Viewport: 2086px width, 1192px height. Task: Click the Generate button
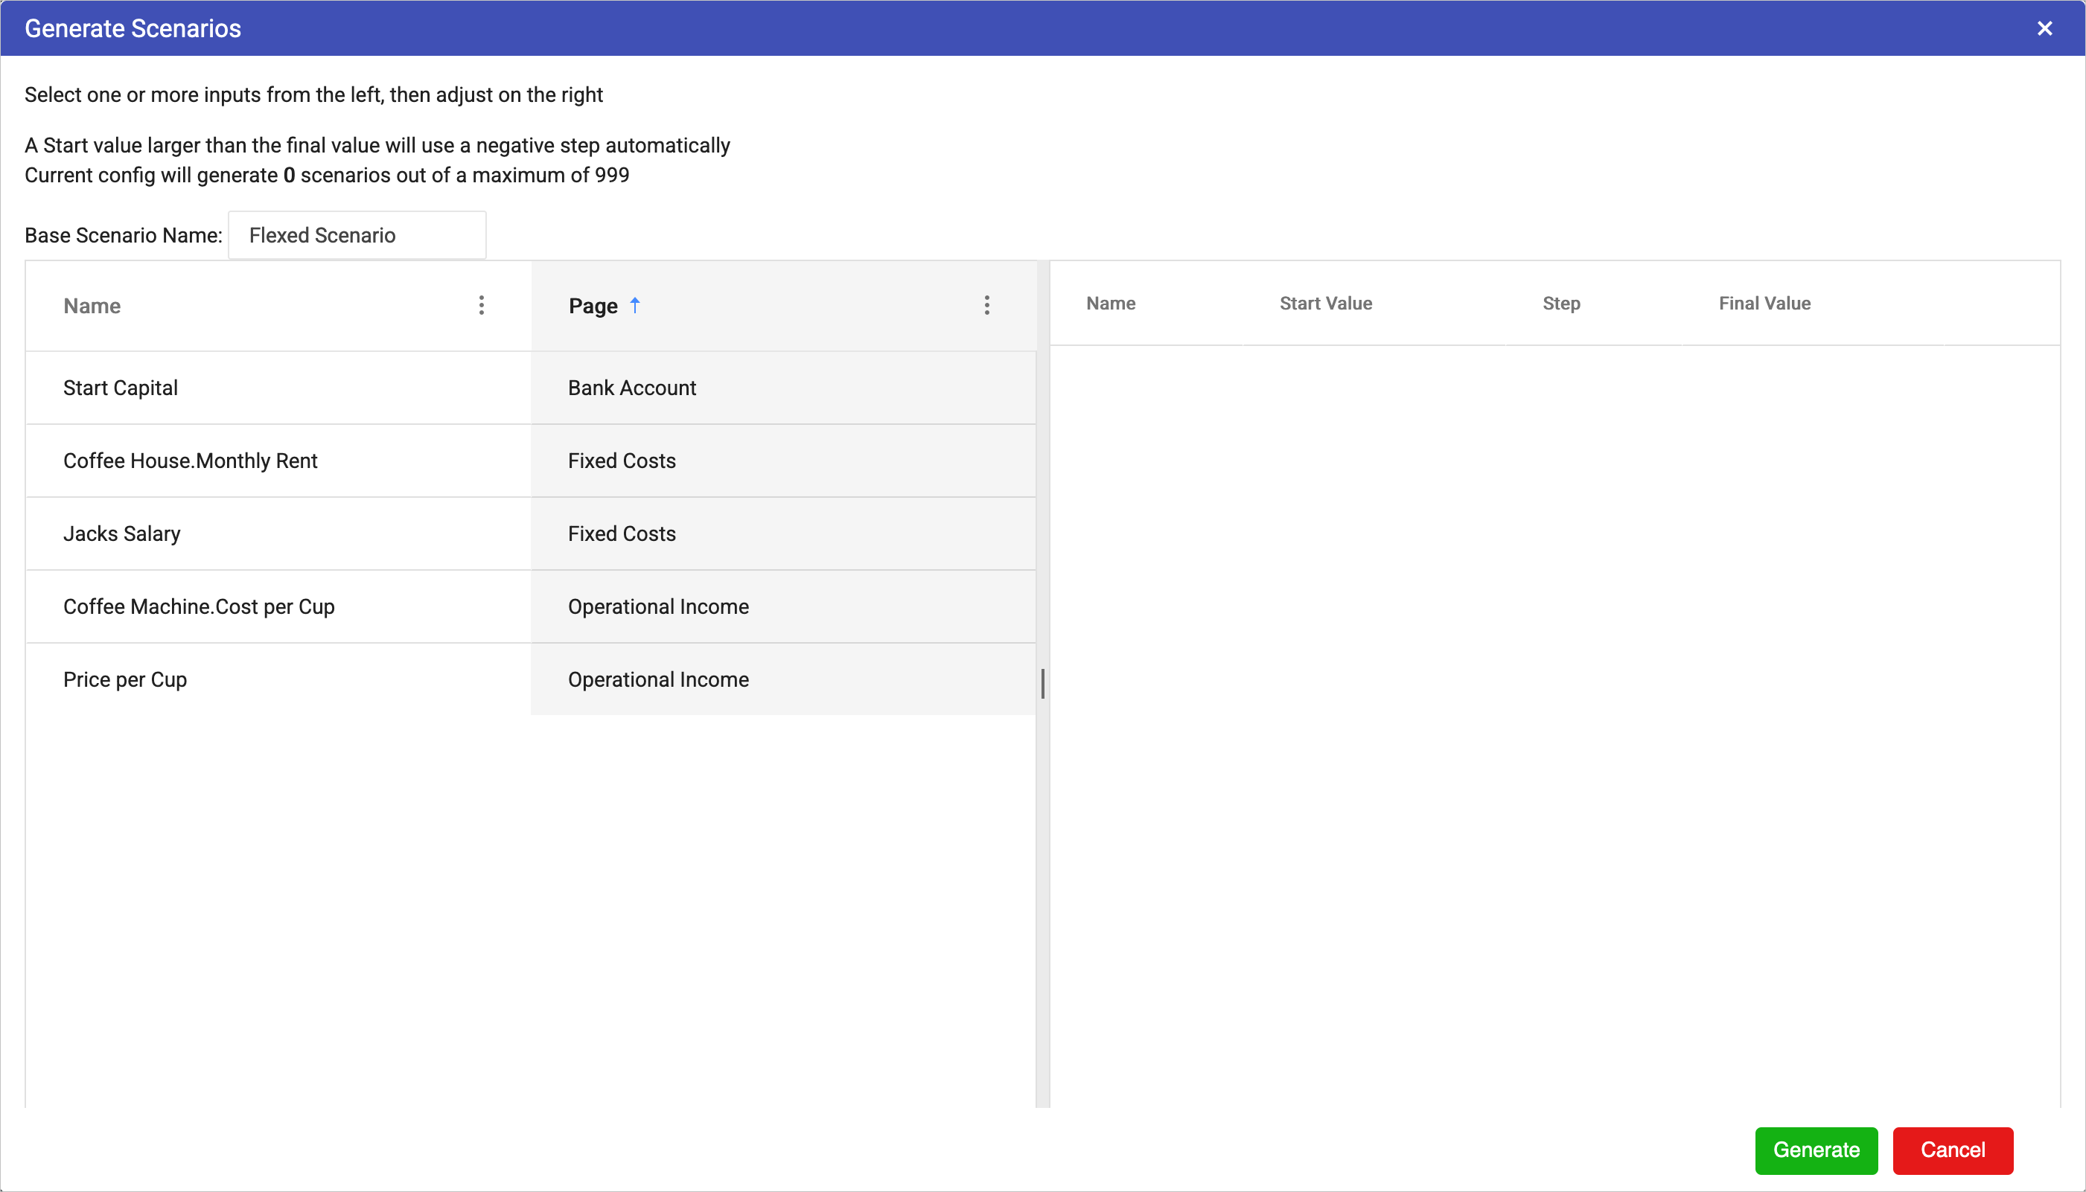coord(1816,1150)
